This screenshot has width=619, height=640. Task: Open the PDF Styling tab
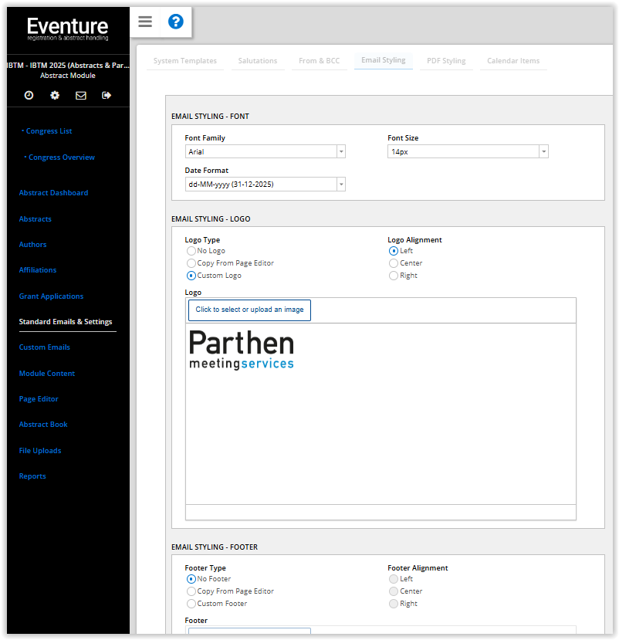[446, 61]
